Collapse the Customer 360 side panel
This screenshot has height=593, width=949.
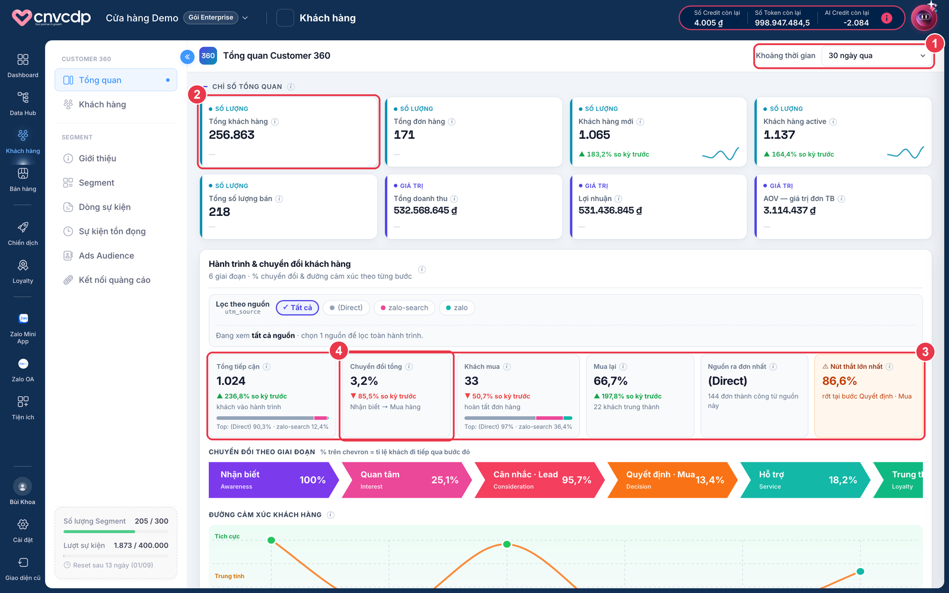click(x=187, y=57)
